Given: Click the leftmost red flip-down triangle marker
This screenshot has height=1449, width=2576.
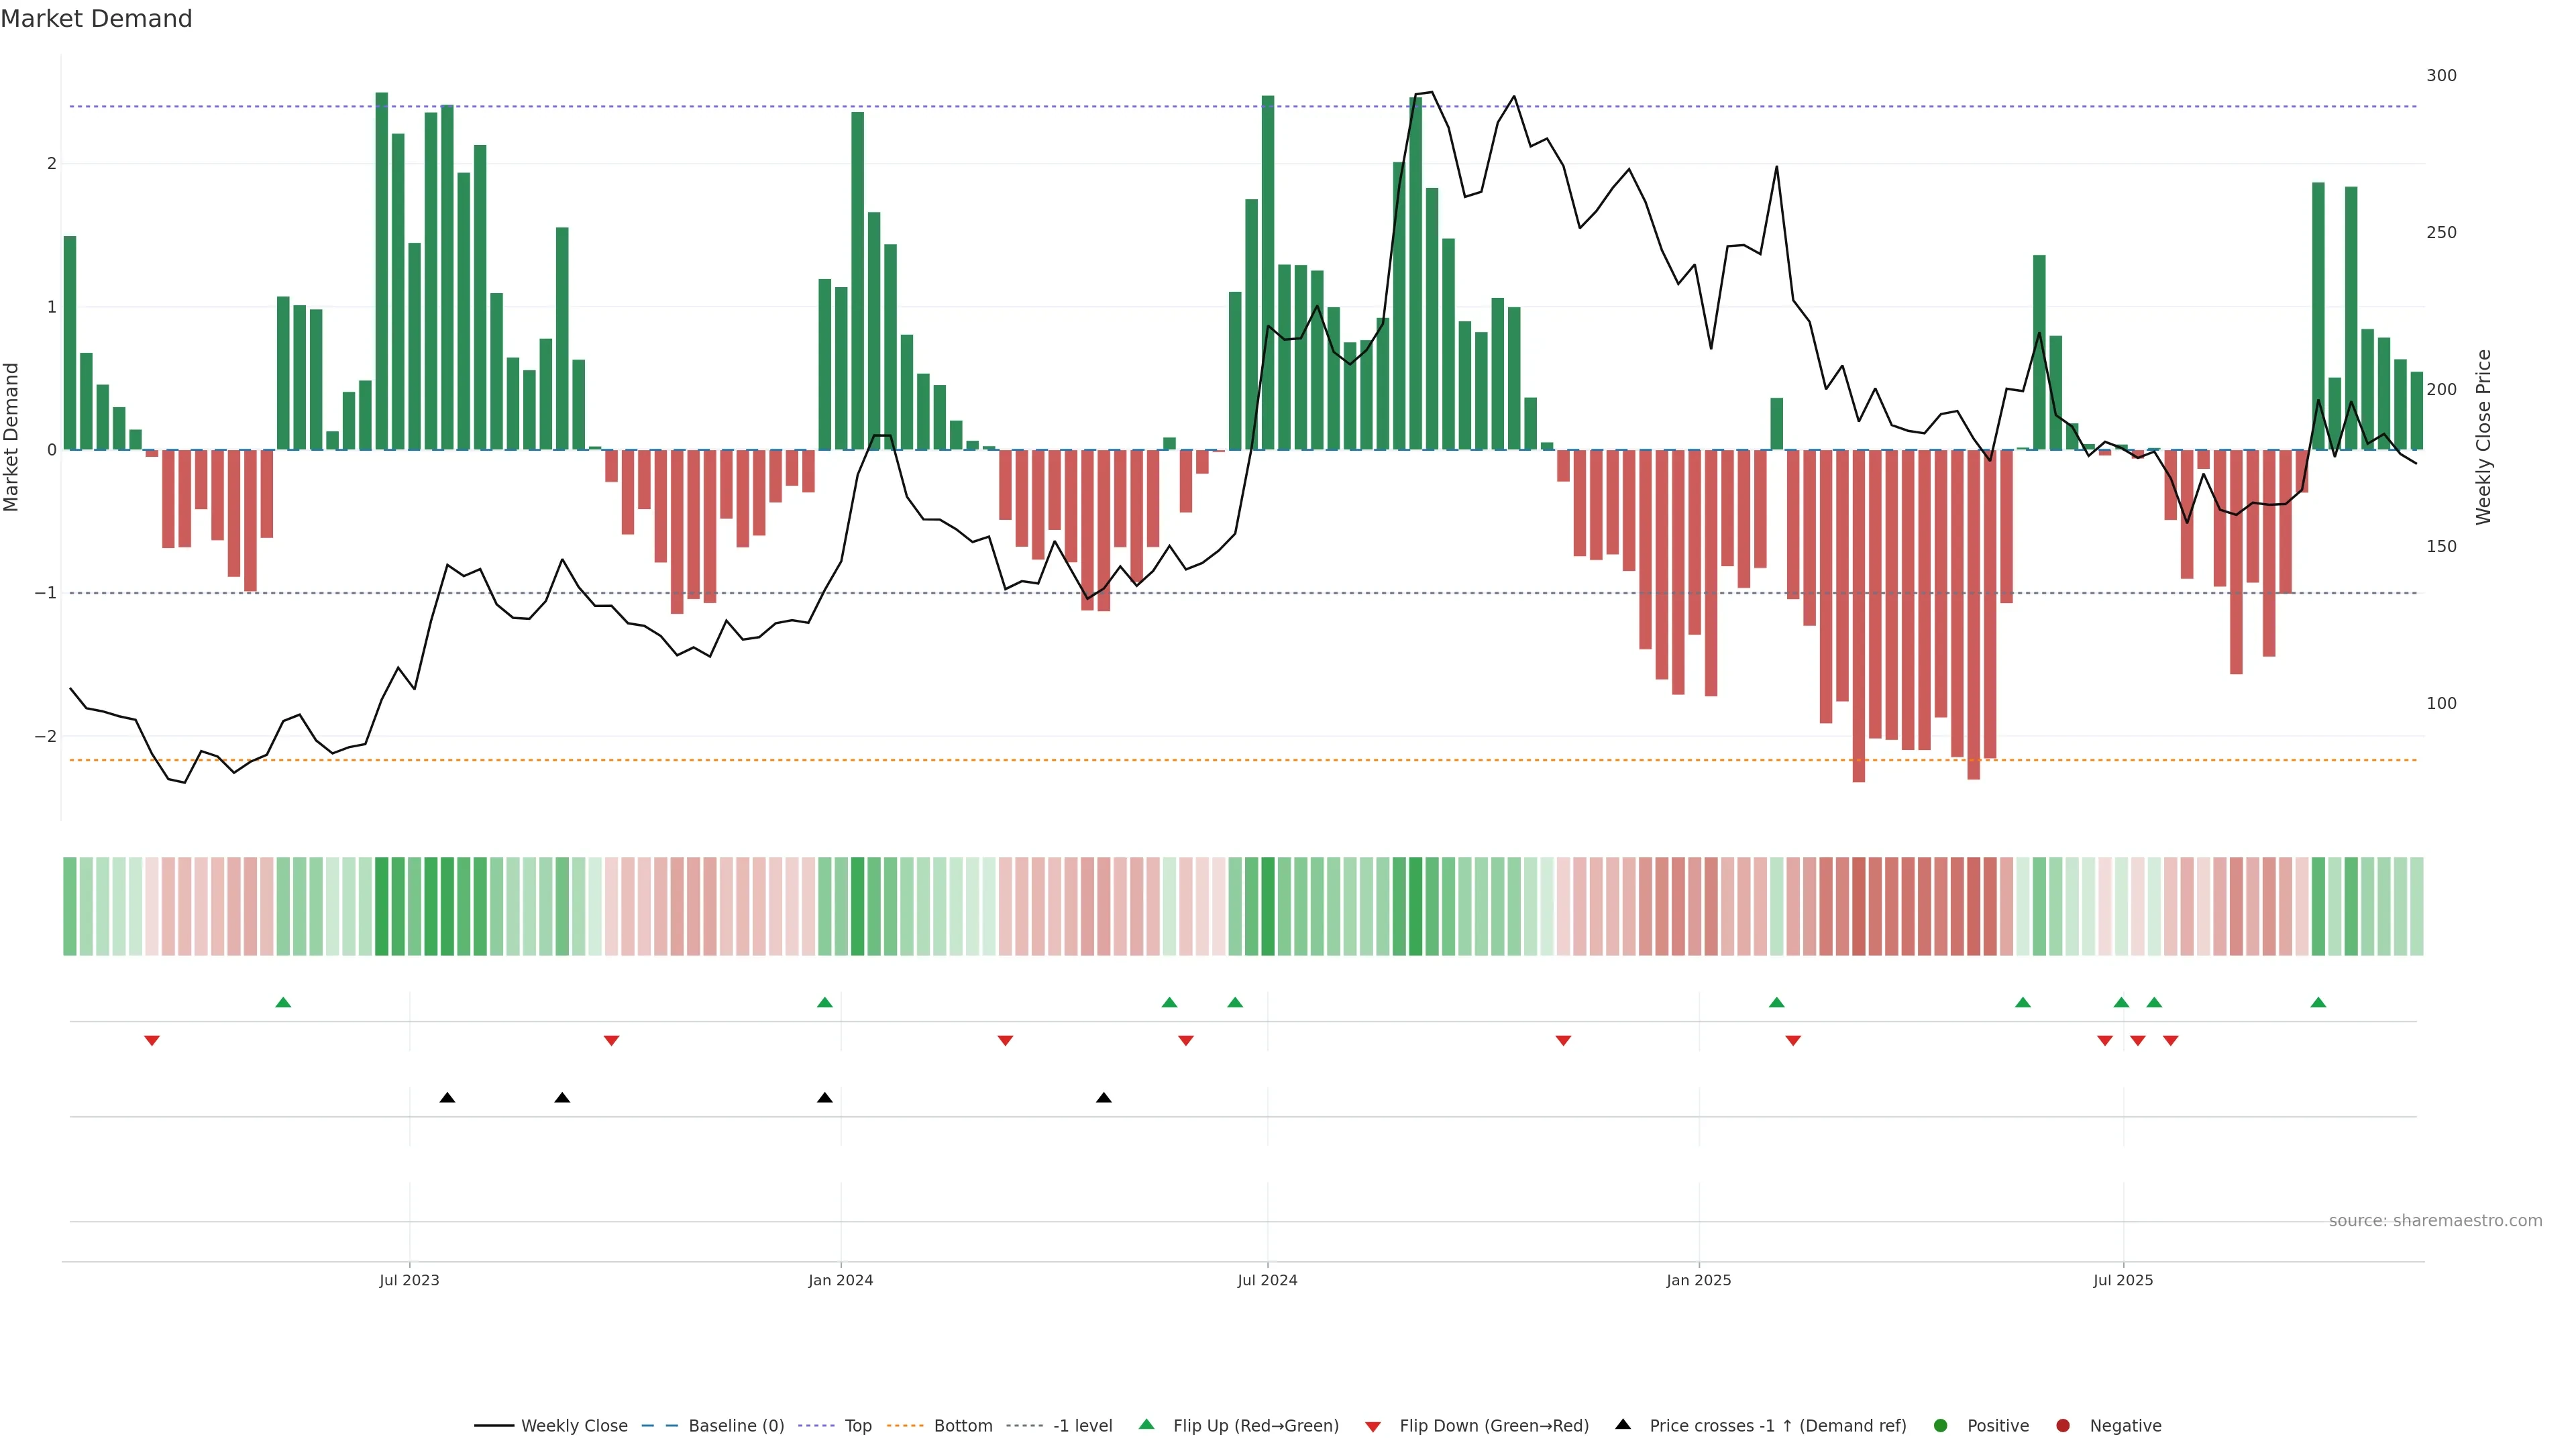Looking at the screenshot, I should pyautogui.click(x=152, y=1041).
